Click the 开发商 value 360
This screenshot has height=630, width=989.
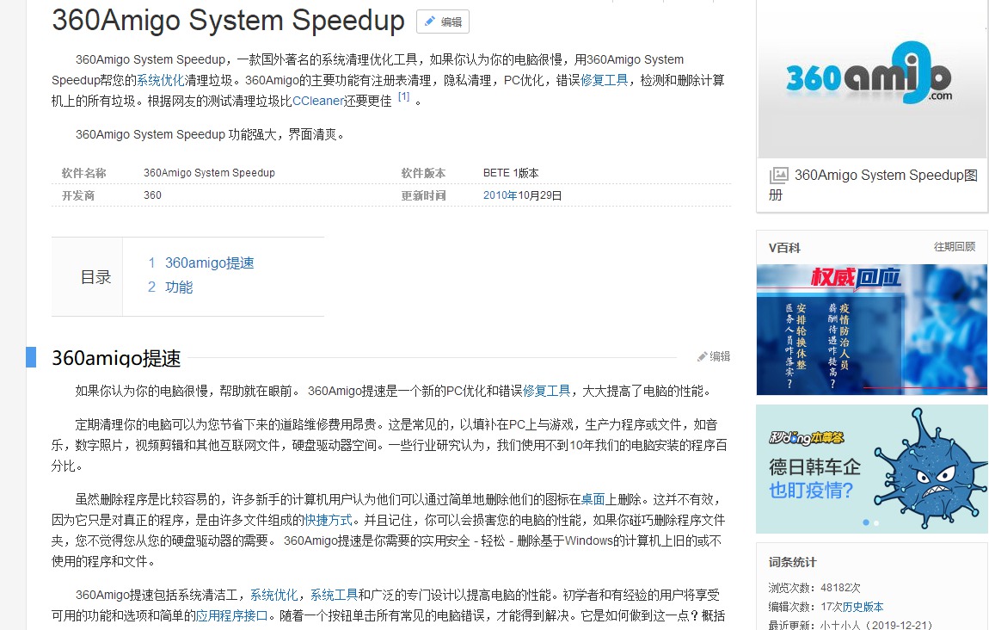pyautogui.click(x=152, y=195)
